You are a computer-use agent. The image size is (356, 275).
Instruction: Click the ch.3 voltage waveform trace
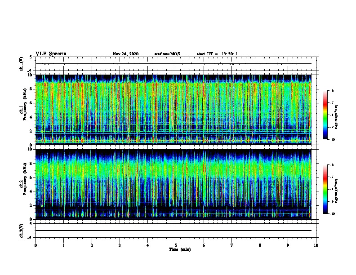[x=174, y=231]
